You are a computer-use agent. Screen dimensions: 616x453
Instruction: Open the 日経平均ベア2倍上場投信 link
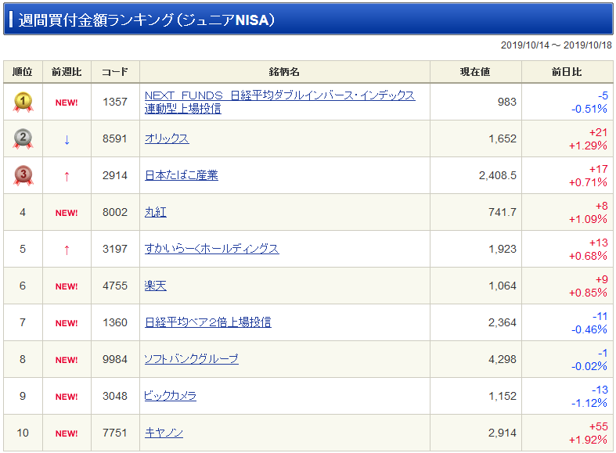click(208, 322)
